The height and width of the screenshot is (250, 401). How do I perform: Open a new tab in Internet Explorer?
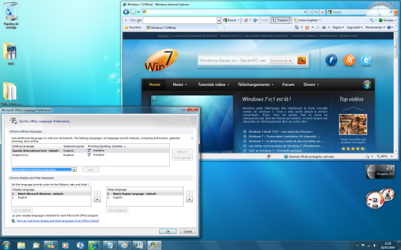click(x=221, y=27)
